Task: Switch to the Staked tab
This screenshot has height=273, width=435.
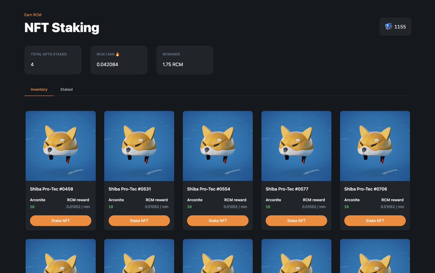Action: [x=66, y=89]
